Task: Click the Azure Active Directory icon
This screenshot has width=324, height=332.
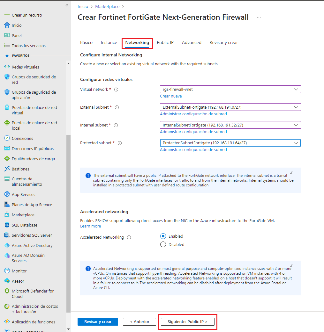Action: pos(7,245)
